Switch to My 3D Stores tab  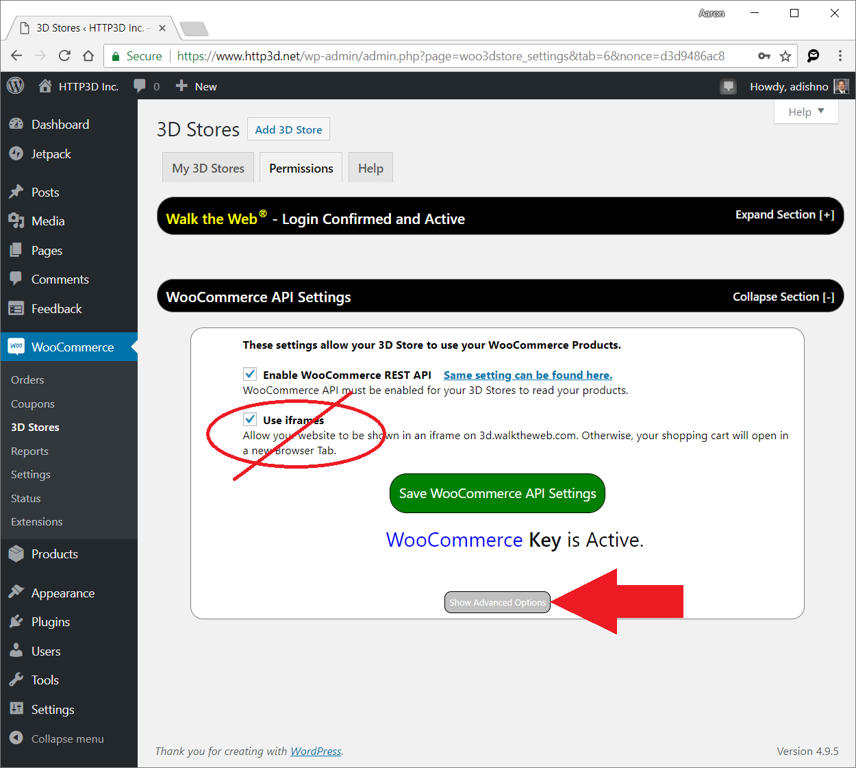208,168
